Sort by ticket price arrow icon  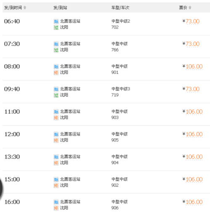tap(190, 8)
